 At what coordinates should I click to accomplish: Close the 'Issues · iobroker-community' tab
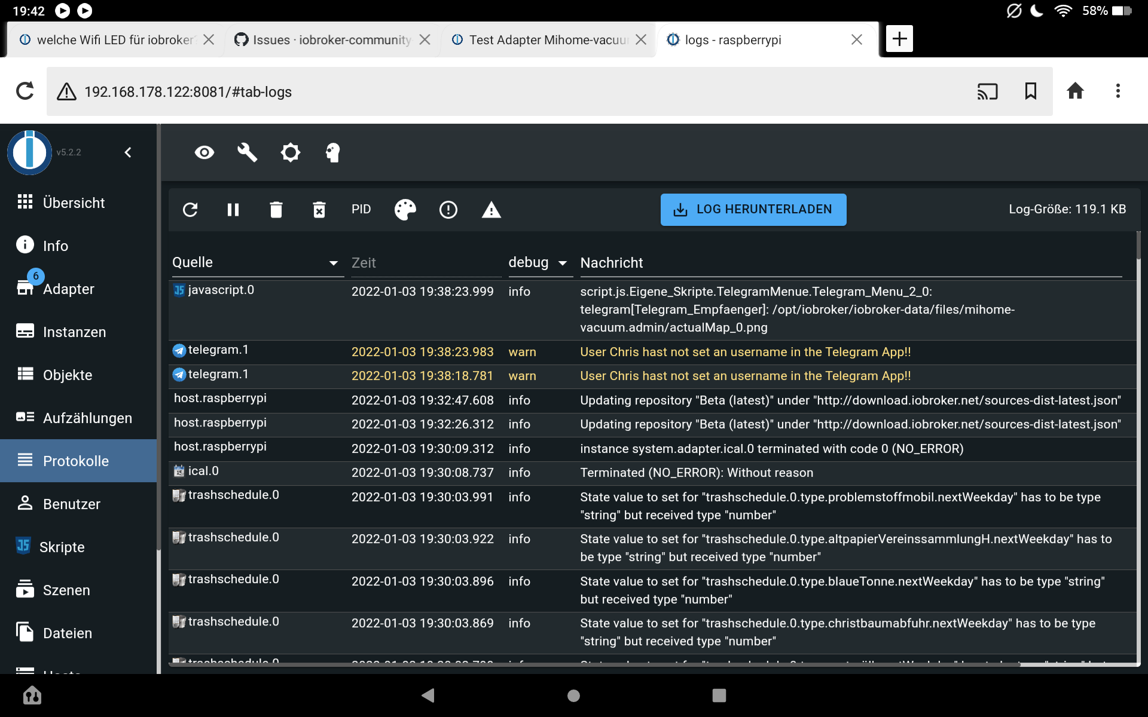point(425,39)
